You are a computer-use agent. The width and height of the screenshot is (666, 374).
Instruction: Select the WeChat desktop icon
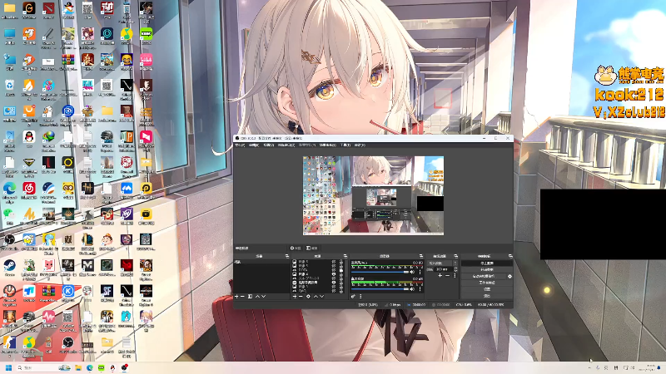pos(9,214)
